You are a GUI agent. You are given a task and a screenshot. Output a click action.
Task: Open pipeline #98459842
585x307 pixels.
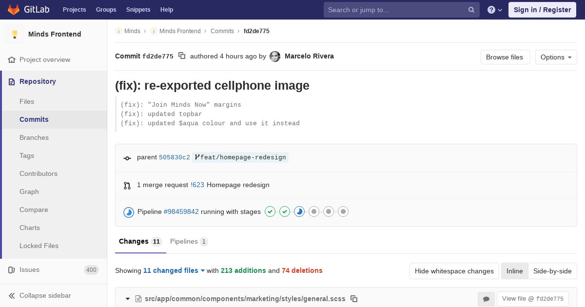pyautogui.click(x=181, y=212)
